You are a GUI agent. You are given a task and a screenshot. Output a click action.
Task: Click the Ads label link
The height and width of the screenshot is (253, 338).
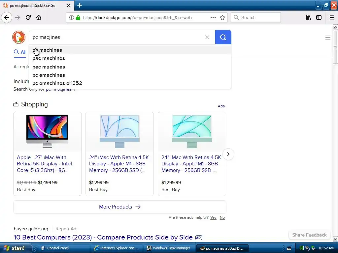click(x=221, y=106)
